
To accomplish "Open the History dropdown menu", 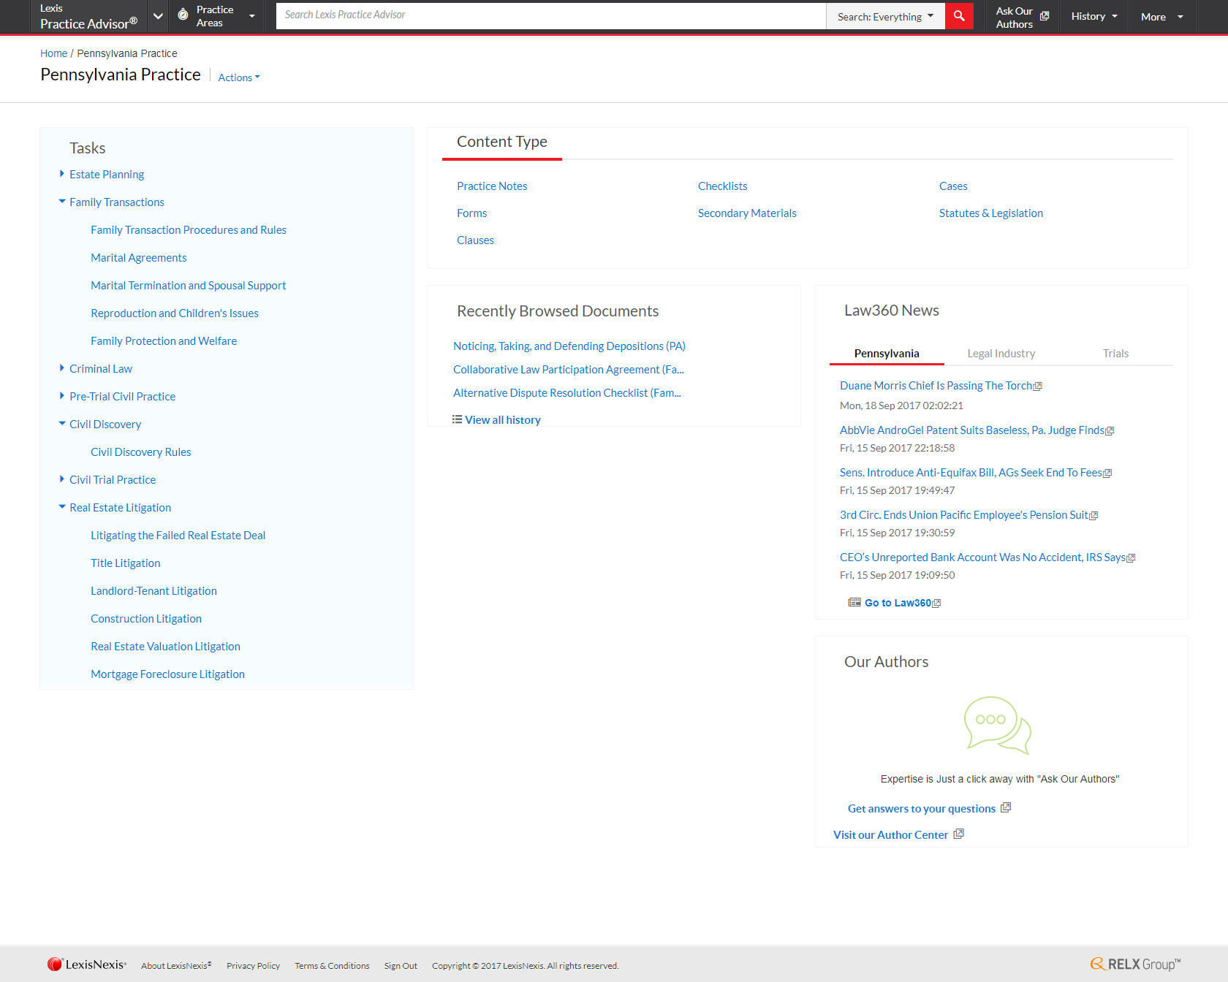I will coord(1094,16).
